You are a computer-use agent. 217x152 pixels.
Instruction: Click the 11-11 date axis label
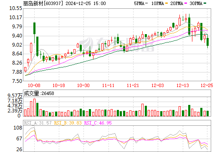click(x=108, y=85)
